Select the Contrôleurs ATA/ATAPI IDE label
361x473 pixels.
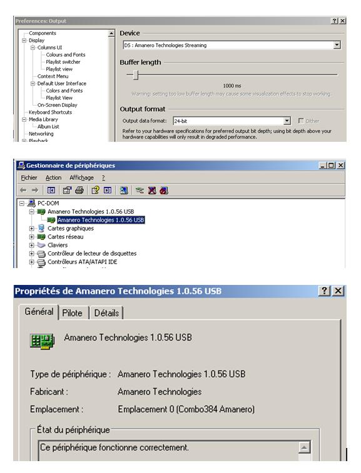83,262
